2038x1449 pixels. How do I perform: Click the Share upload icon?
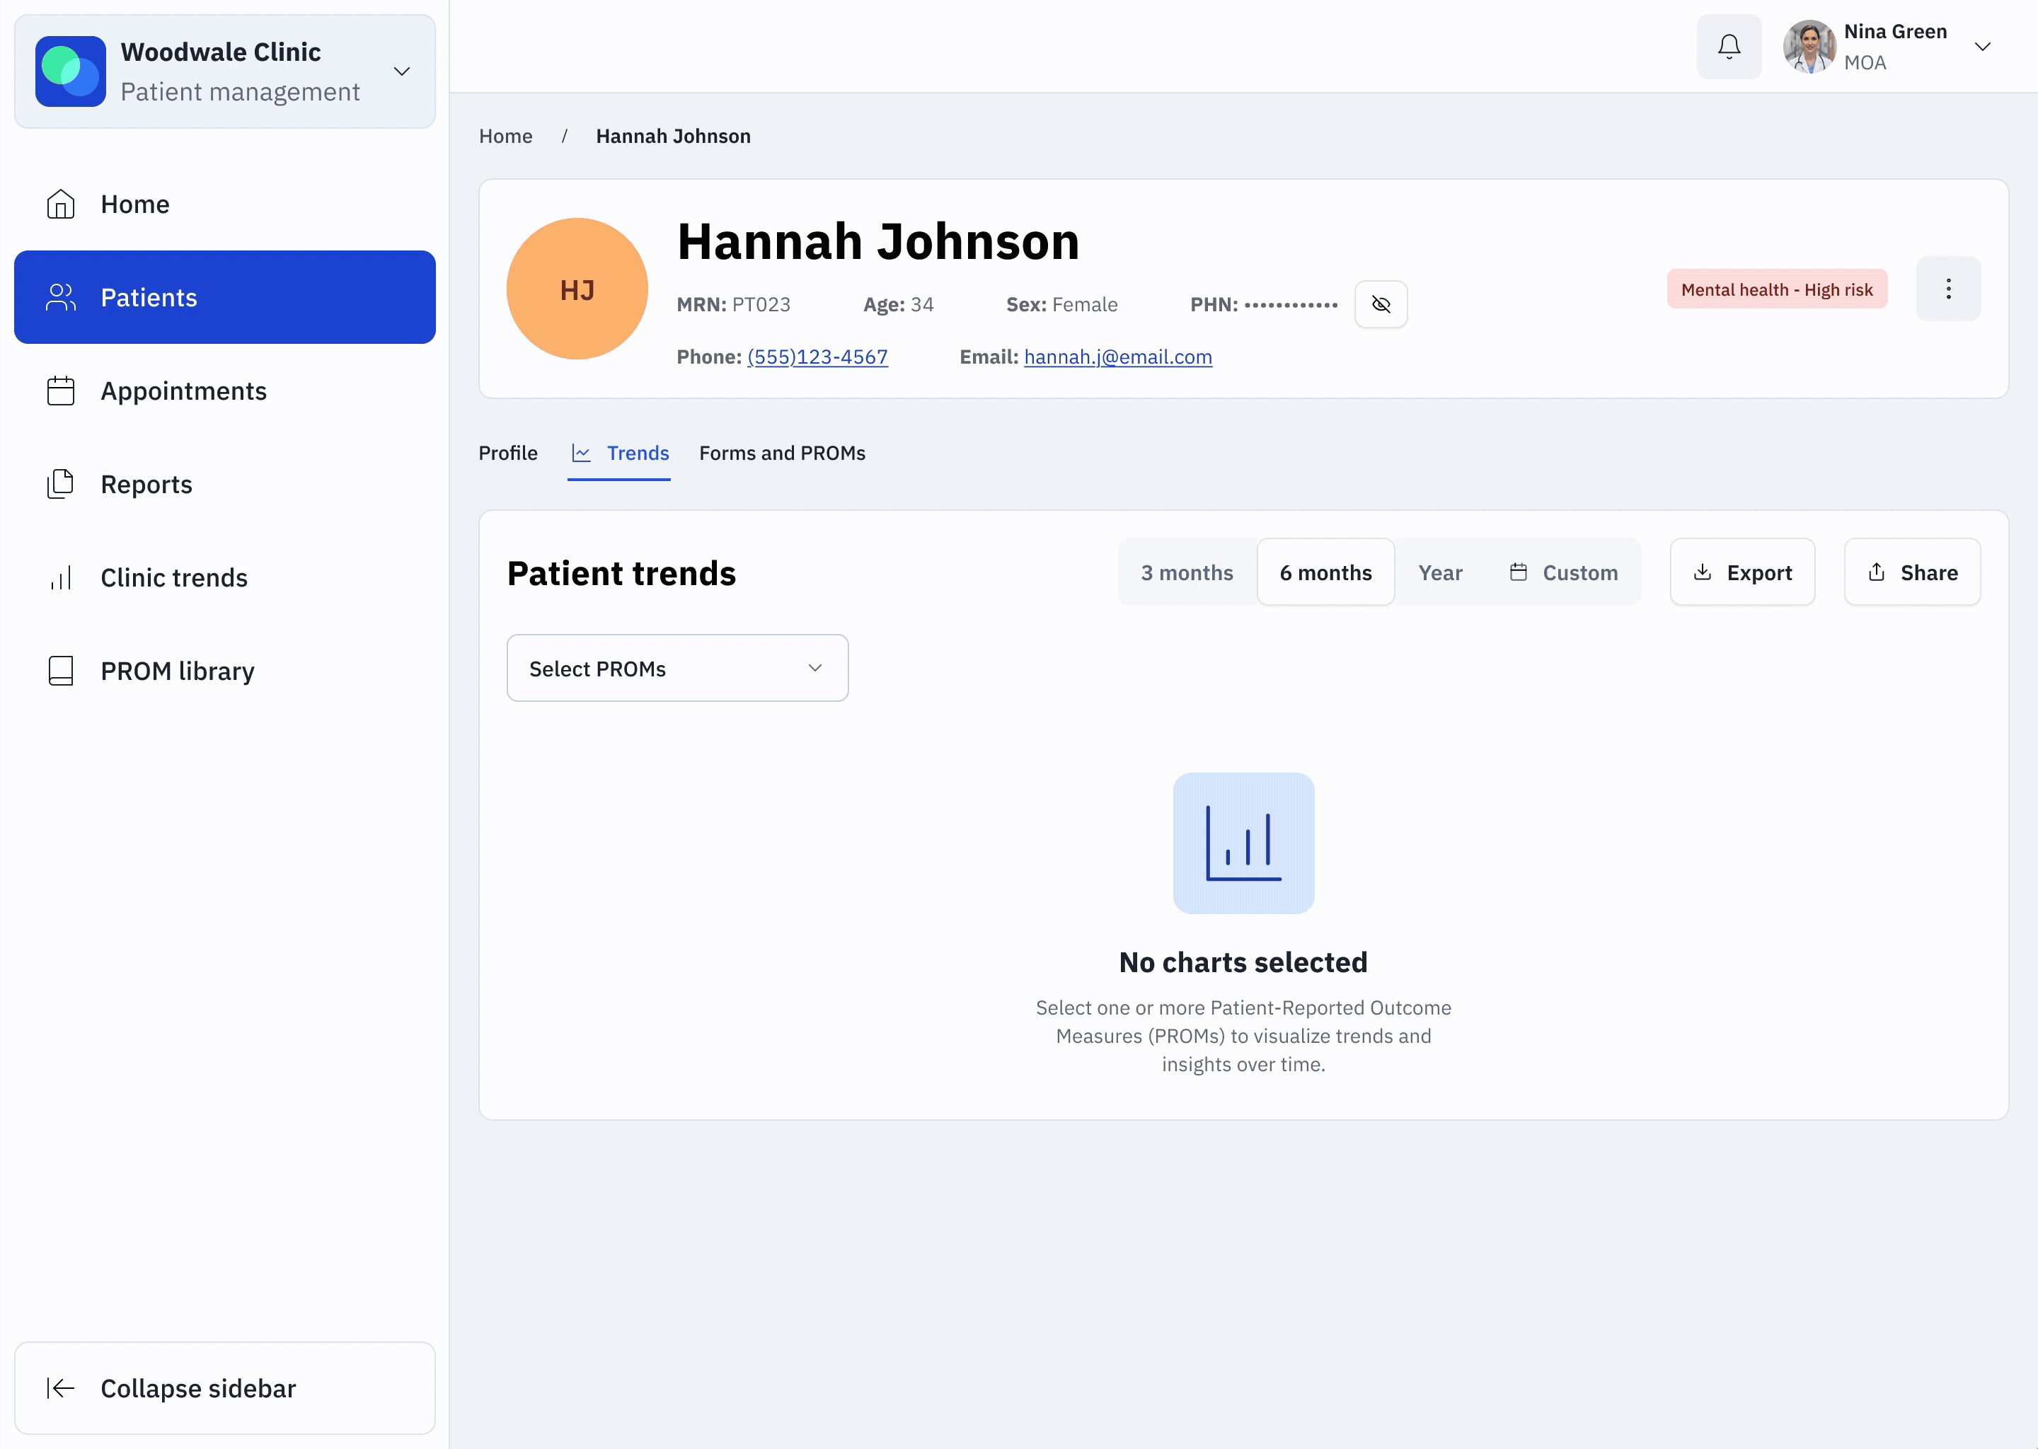pos(1877,572)
